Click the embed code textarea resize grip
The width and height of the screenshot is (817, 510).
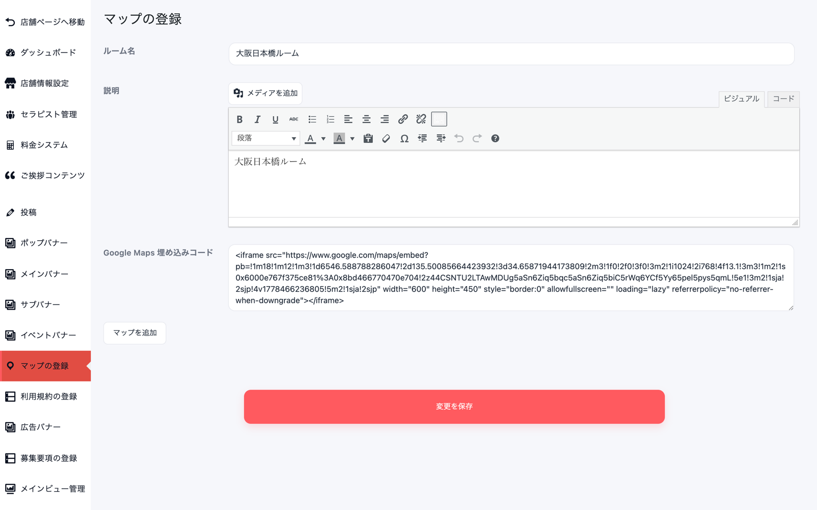pyautogui.click(x=791, y=308)
